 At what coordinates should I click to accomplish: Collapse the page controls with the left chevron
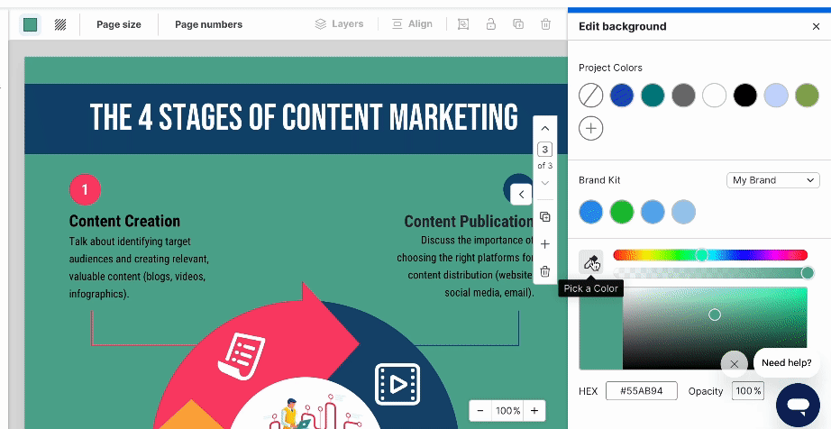[x=521, y=194]
